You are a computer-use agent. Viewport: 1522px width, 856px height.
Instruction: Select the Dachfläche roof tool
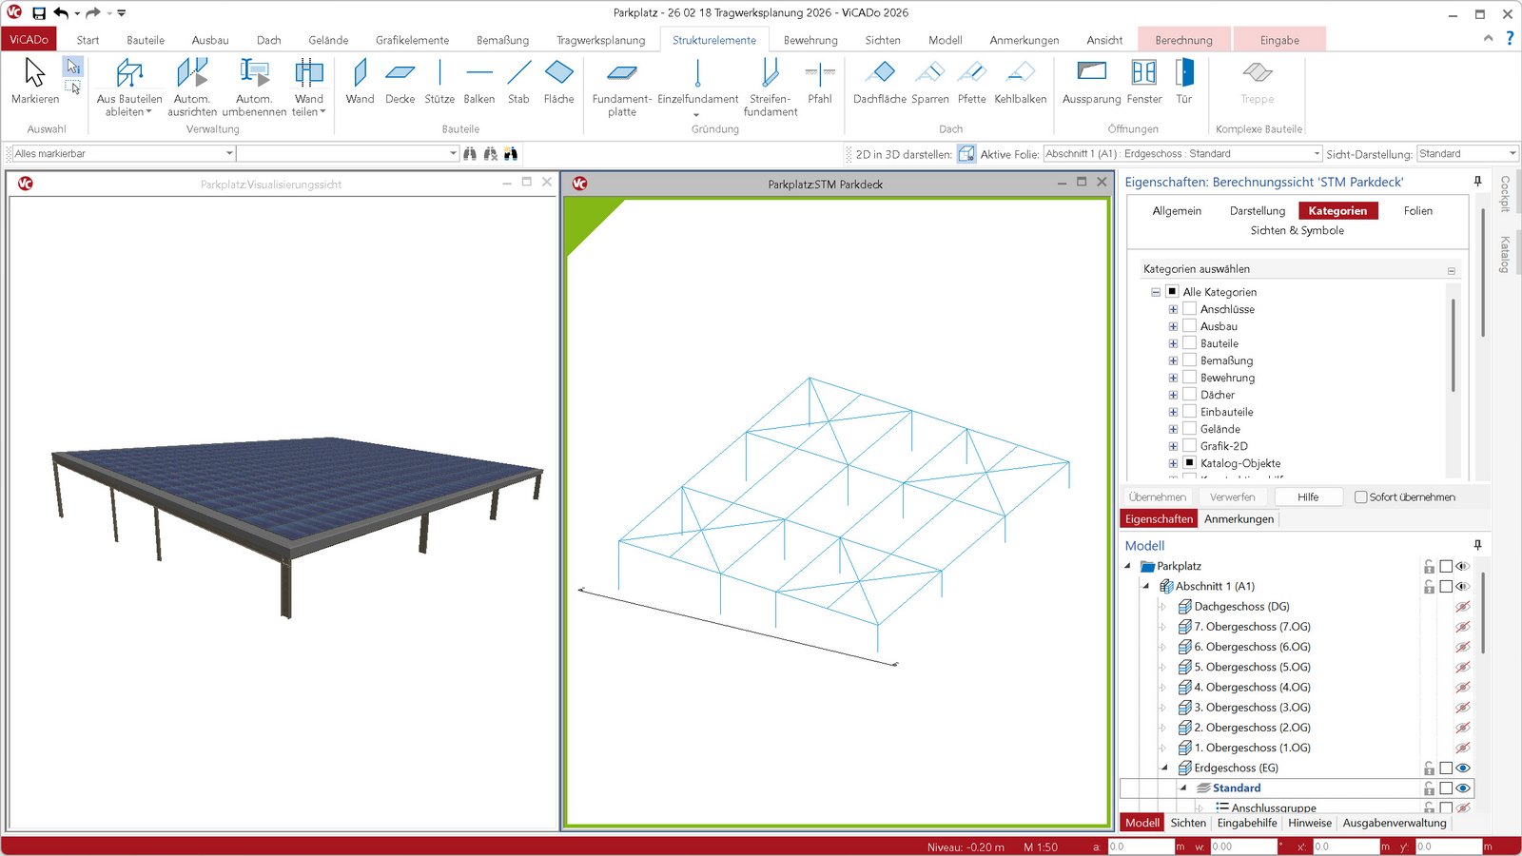point(880,81)
